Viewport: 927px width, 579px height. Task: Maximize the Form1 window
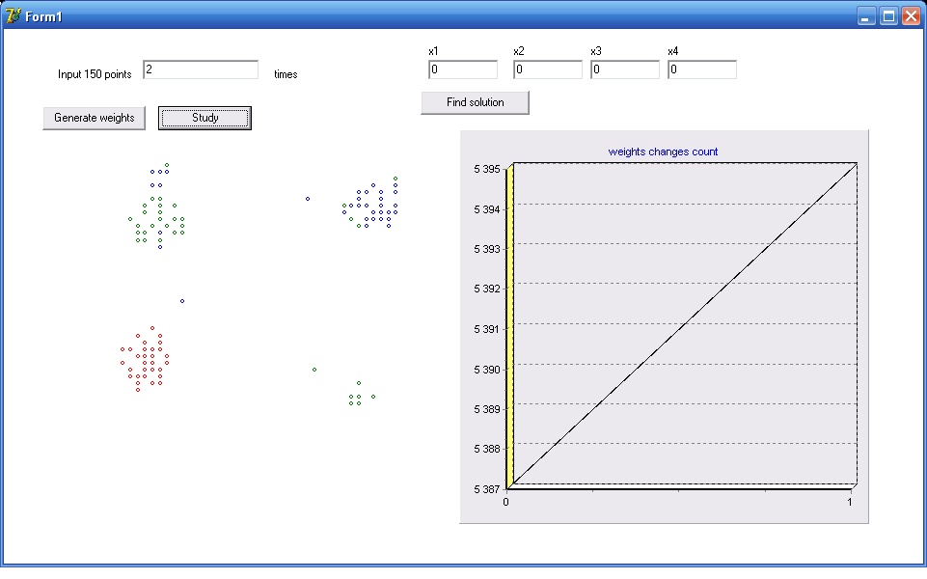tap(888, 15)
